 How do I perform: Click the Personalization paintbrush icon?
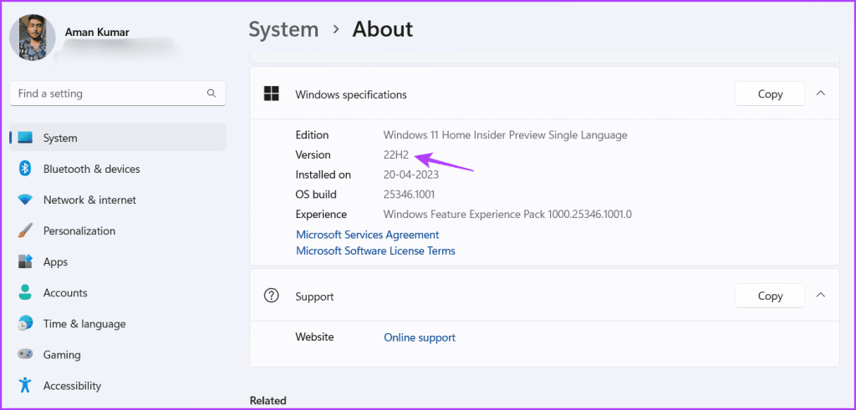point(25,230)
